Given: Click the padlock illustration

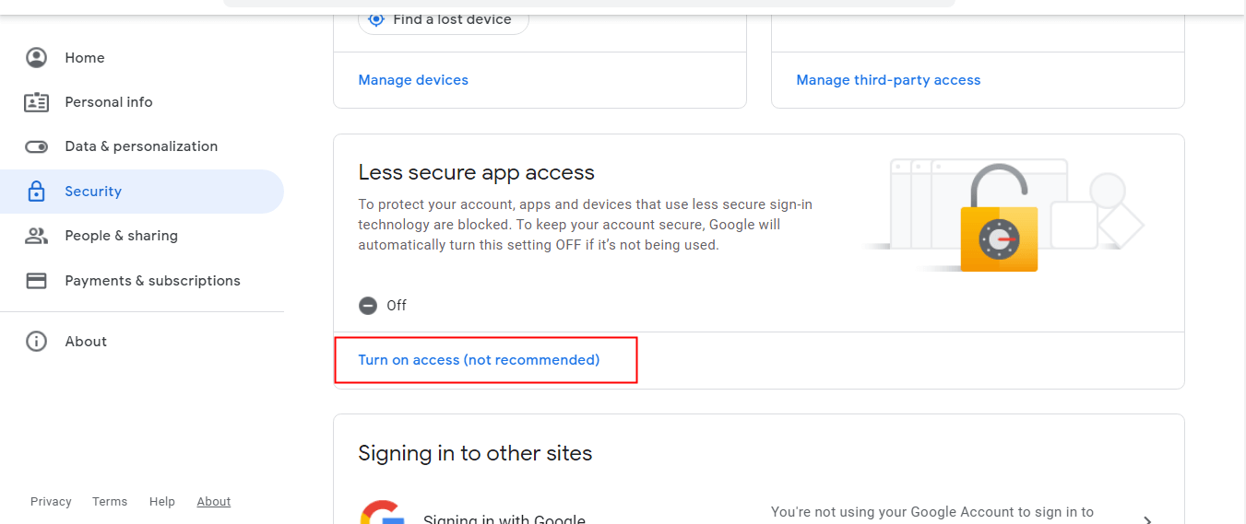Looking at the screenshot, I should tap(998, 221).
